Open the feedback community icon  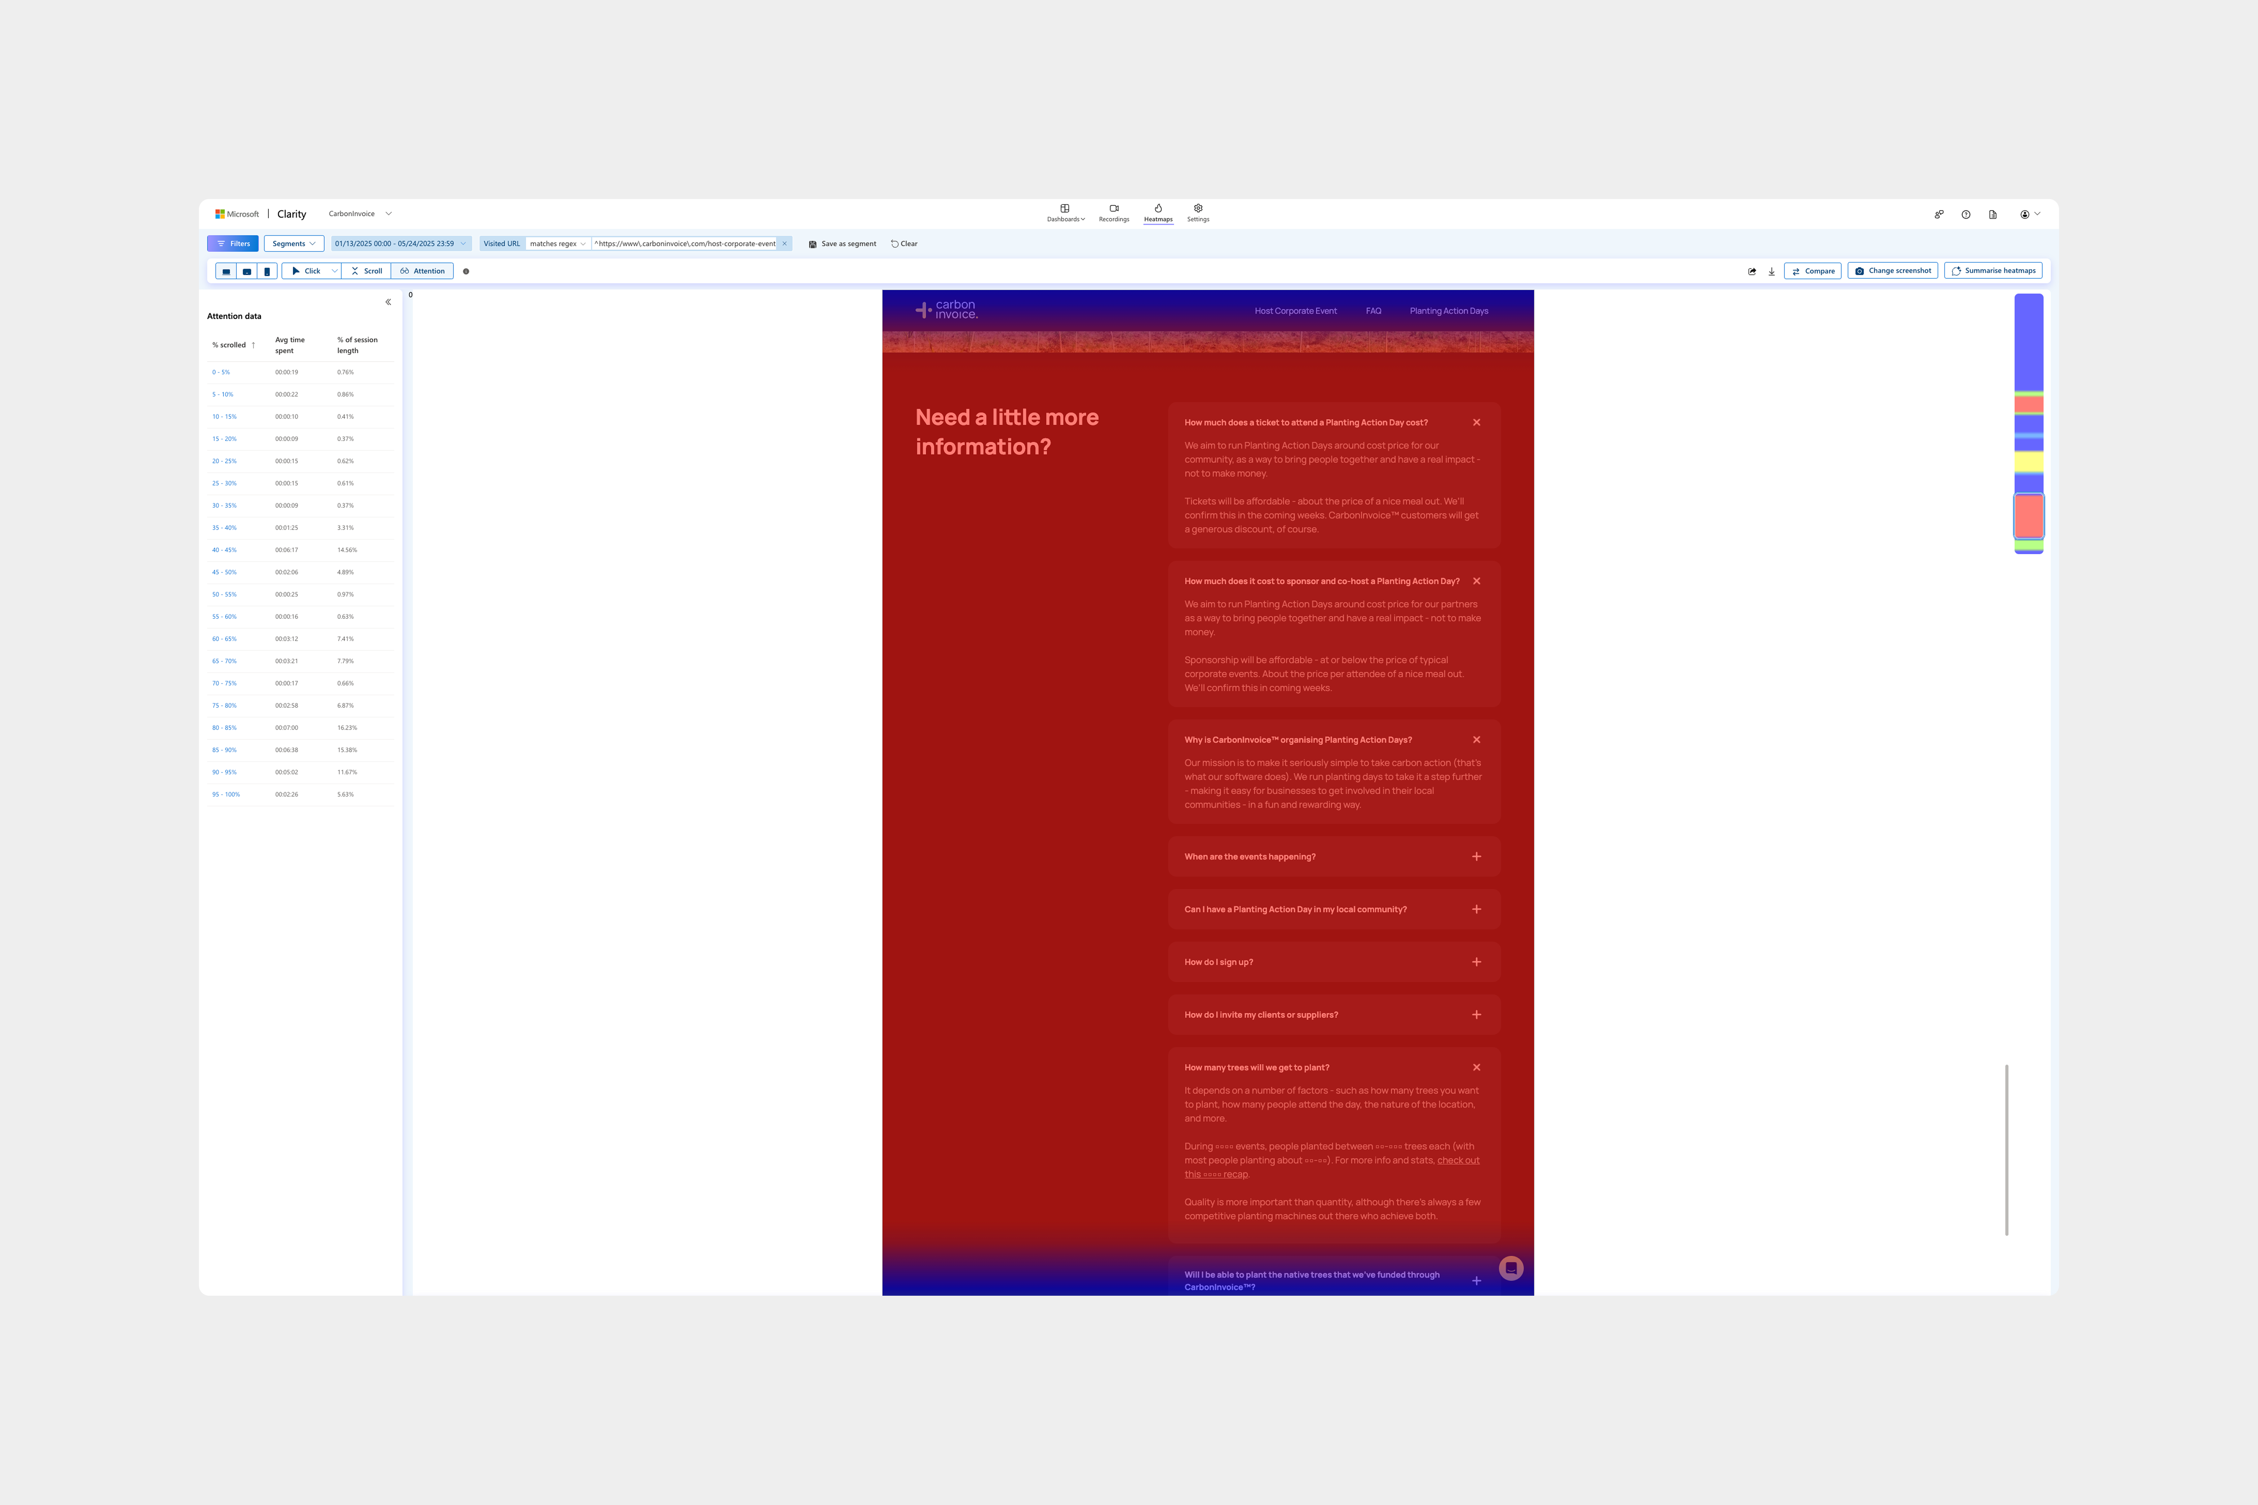click(x=1939, y=215)
